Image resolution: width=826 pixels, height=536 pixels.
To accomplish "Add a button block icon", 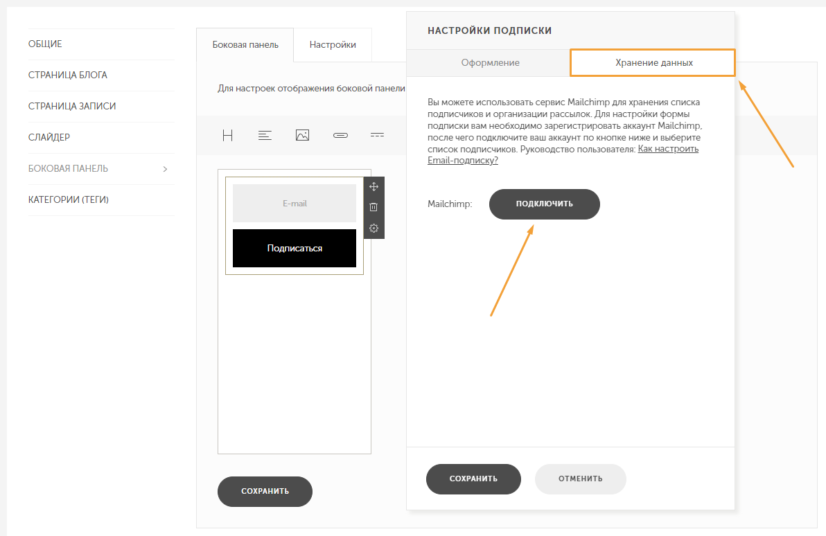I will pyautogui.click(x=340, y=135).
